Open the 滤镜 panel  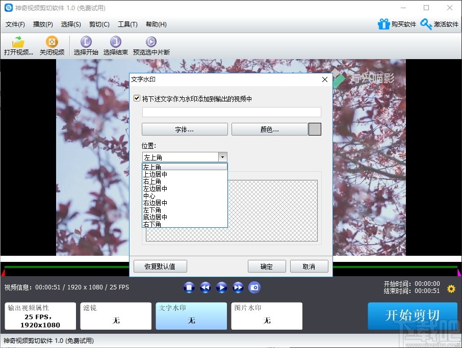(x=116, y=316)
